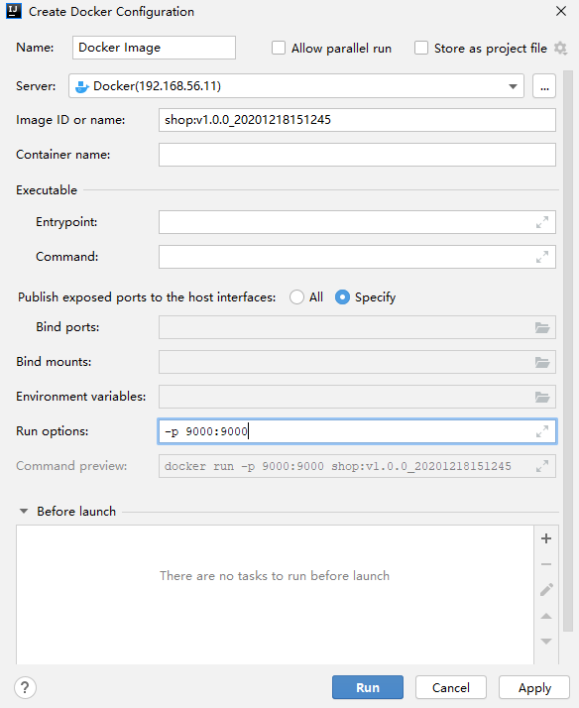Expand the Command preview field
The width and height of the screenshot is (579, 708).
pyautogui.click(x=542, y=466)
